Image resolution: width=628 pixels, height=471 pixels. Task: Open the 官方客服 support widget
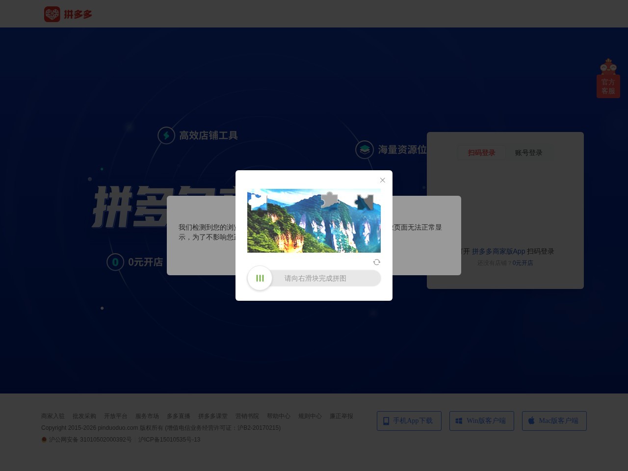click(608, 78)
